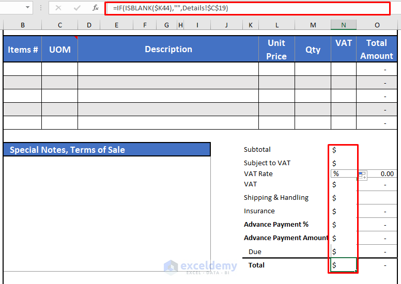Click the Total Amount header cell
401x284 pixels.
point(377,49)
